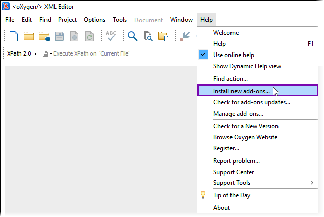
Task: Open Support Center from the Help menu
Action: click(257, 172)
